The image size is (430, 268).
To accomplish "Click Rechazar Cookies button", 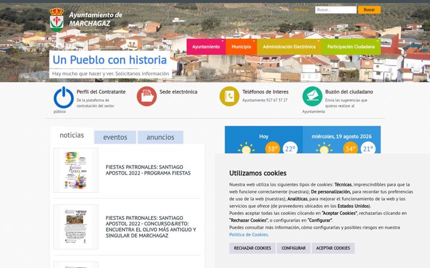I will point(252,248).
